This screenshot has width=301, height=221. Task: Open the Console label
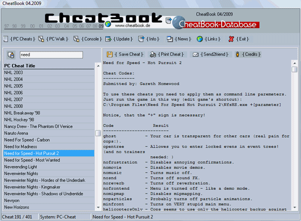pos(92,39)
